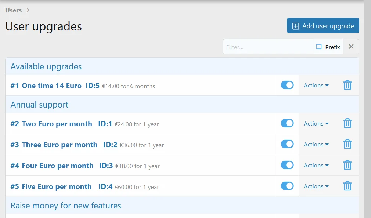
Task: Switch off Five Euro per month toggle
Action: coord(287,186)
